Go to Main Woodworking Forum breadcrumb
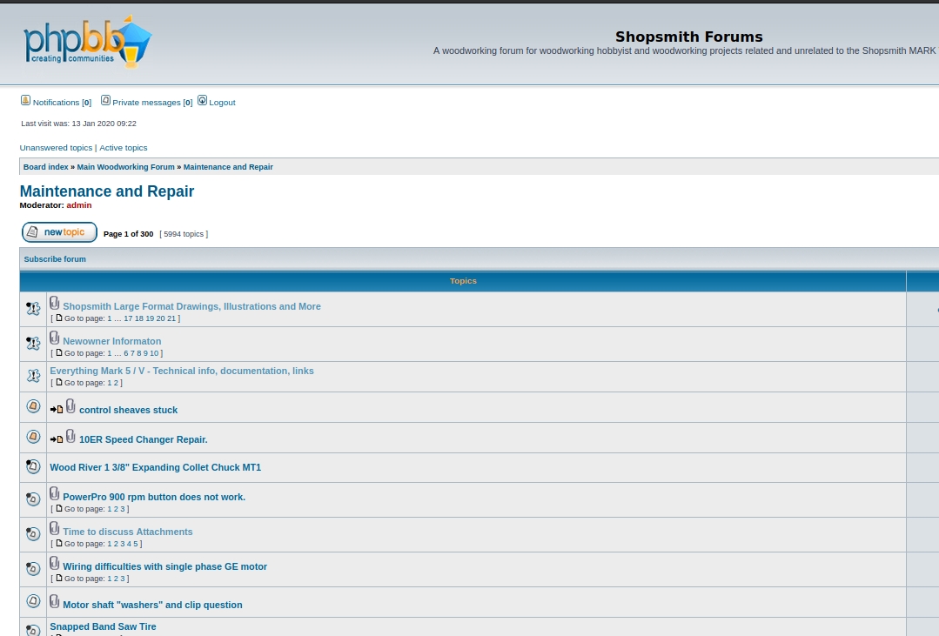 tap(126, 167)
